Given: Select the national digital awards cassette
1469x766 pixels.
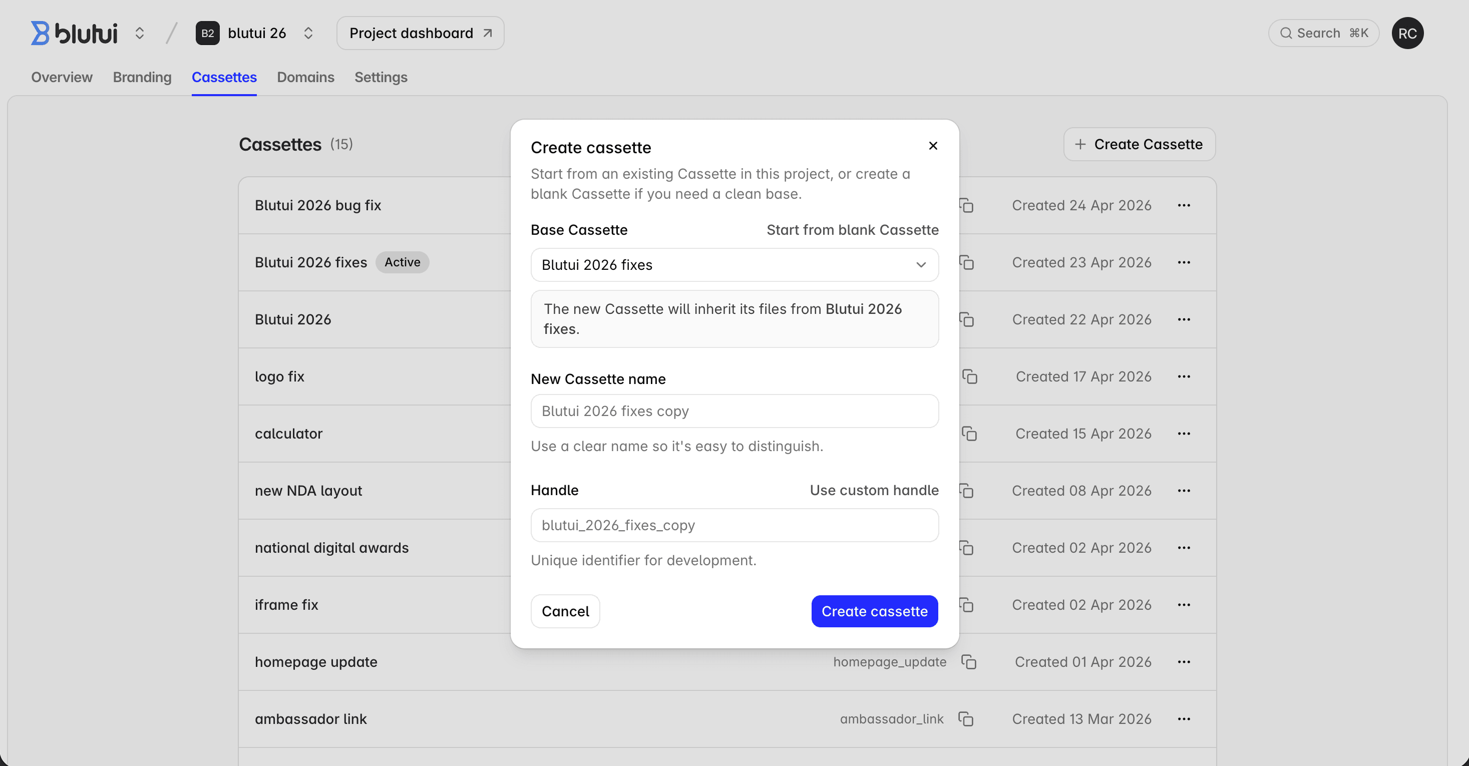Looking at the screenshot, I should (332, 548).
